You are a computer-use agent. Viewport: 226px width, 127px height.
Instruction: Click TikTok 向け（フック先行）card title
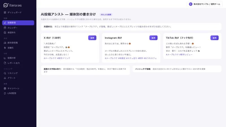point(179,38)
